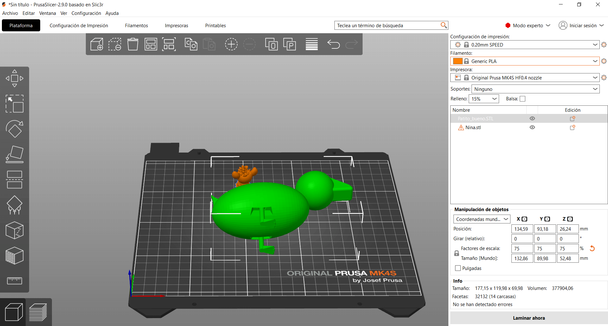Undo the last action
Viewport: 608px width, 326px height.
click(x=333, y=44)
